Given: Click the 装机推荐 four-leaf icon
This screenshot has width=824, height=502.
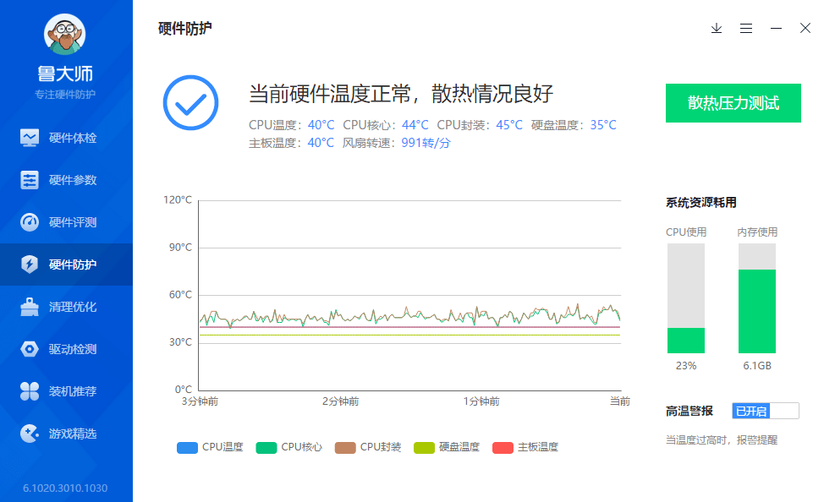Looking at the screenshot, I should pos(30,391).
